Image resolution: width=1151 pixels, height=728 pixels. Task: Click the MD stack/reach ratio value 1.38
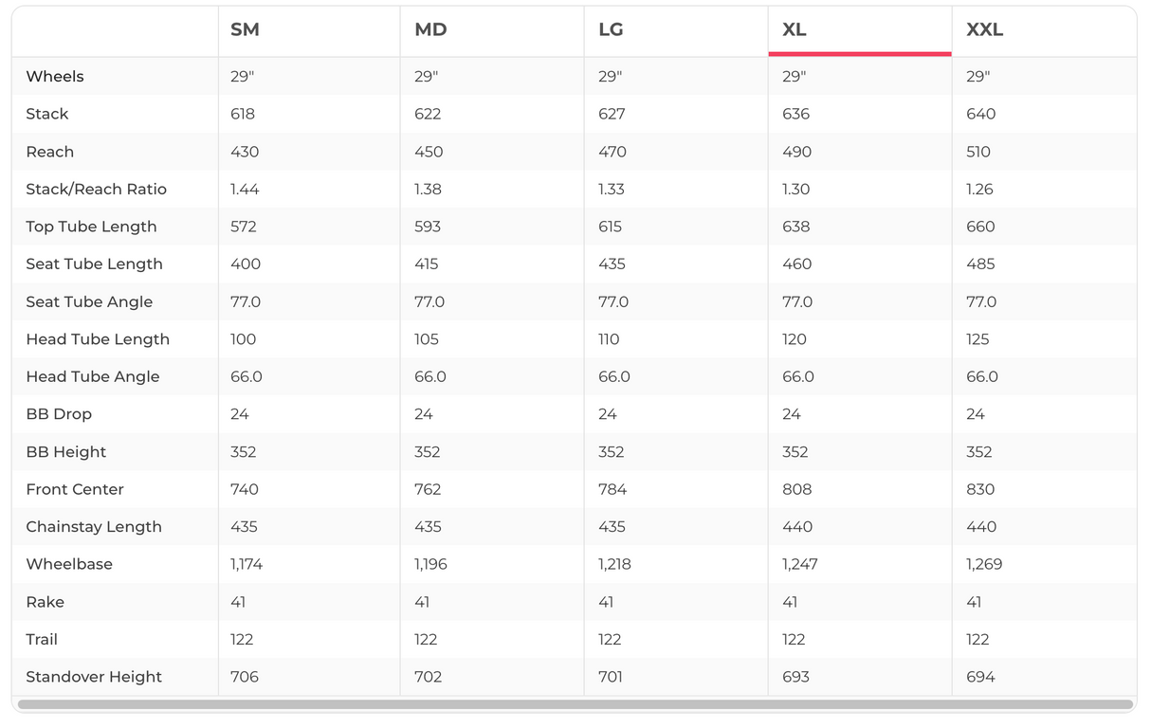429,190
